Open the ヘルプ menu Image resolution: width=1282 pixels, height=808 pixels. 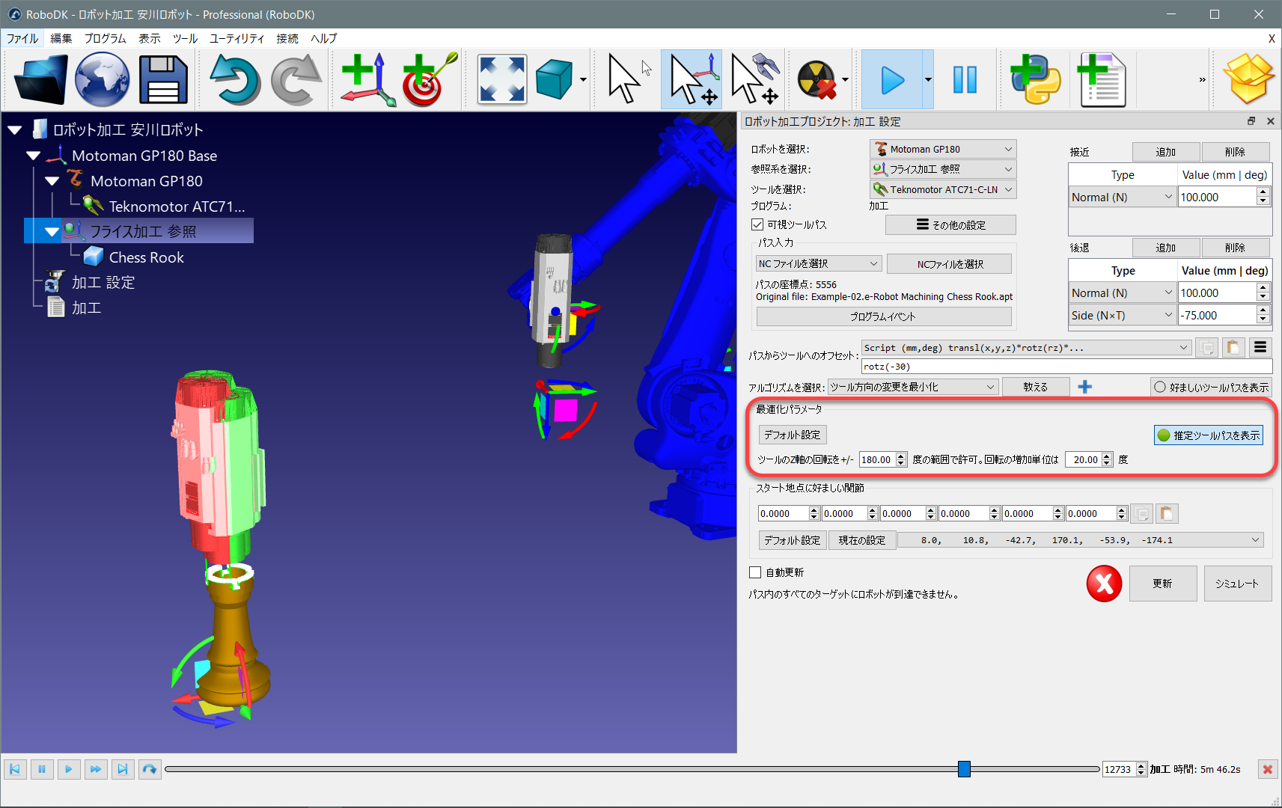click(324, 38)
